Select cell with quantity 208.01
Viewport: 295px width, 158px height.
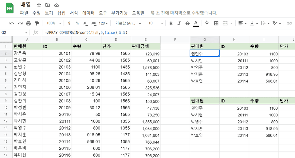pos(86,87)
